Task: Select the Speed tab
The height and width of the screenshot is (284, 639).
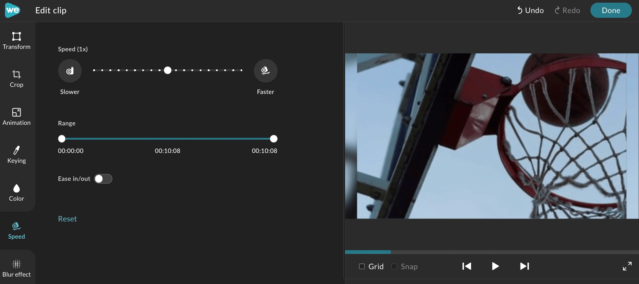Action: tap(17, 231)
